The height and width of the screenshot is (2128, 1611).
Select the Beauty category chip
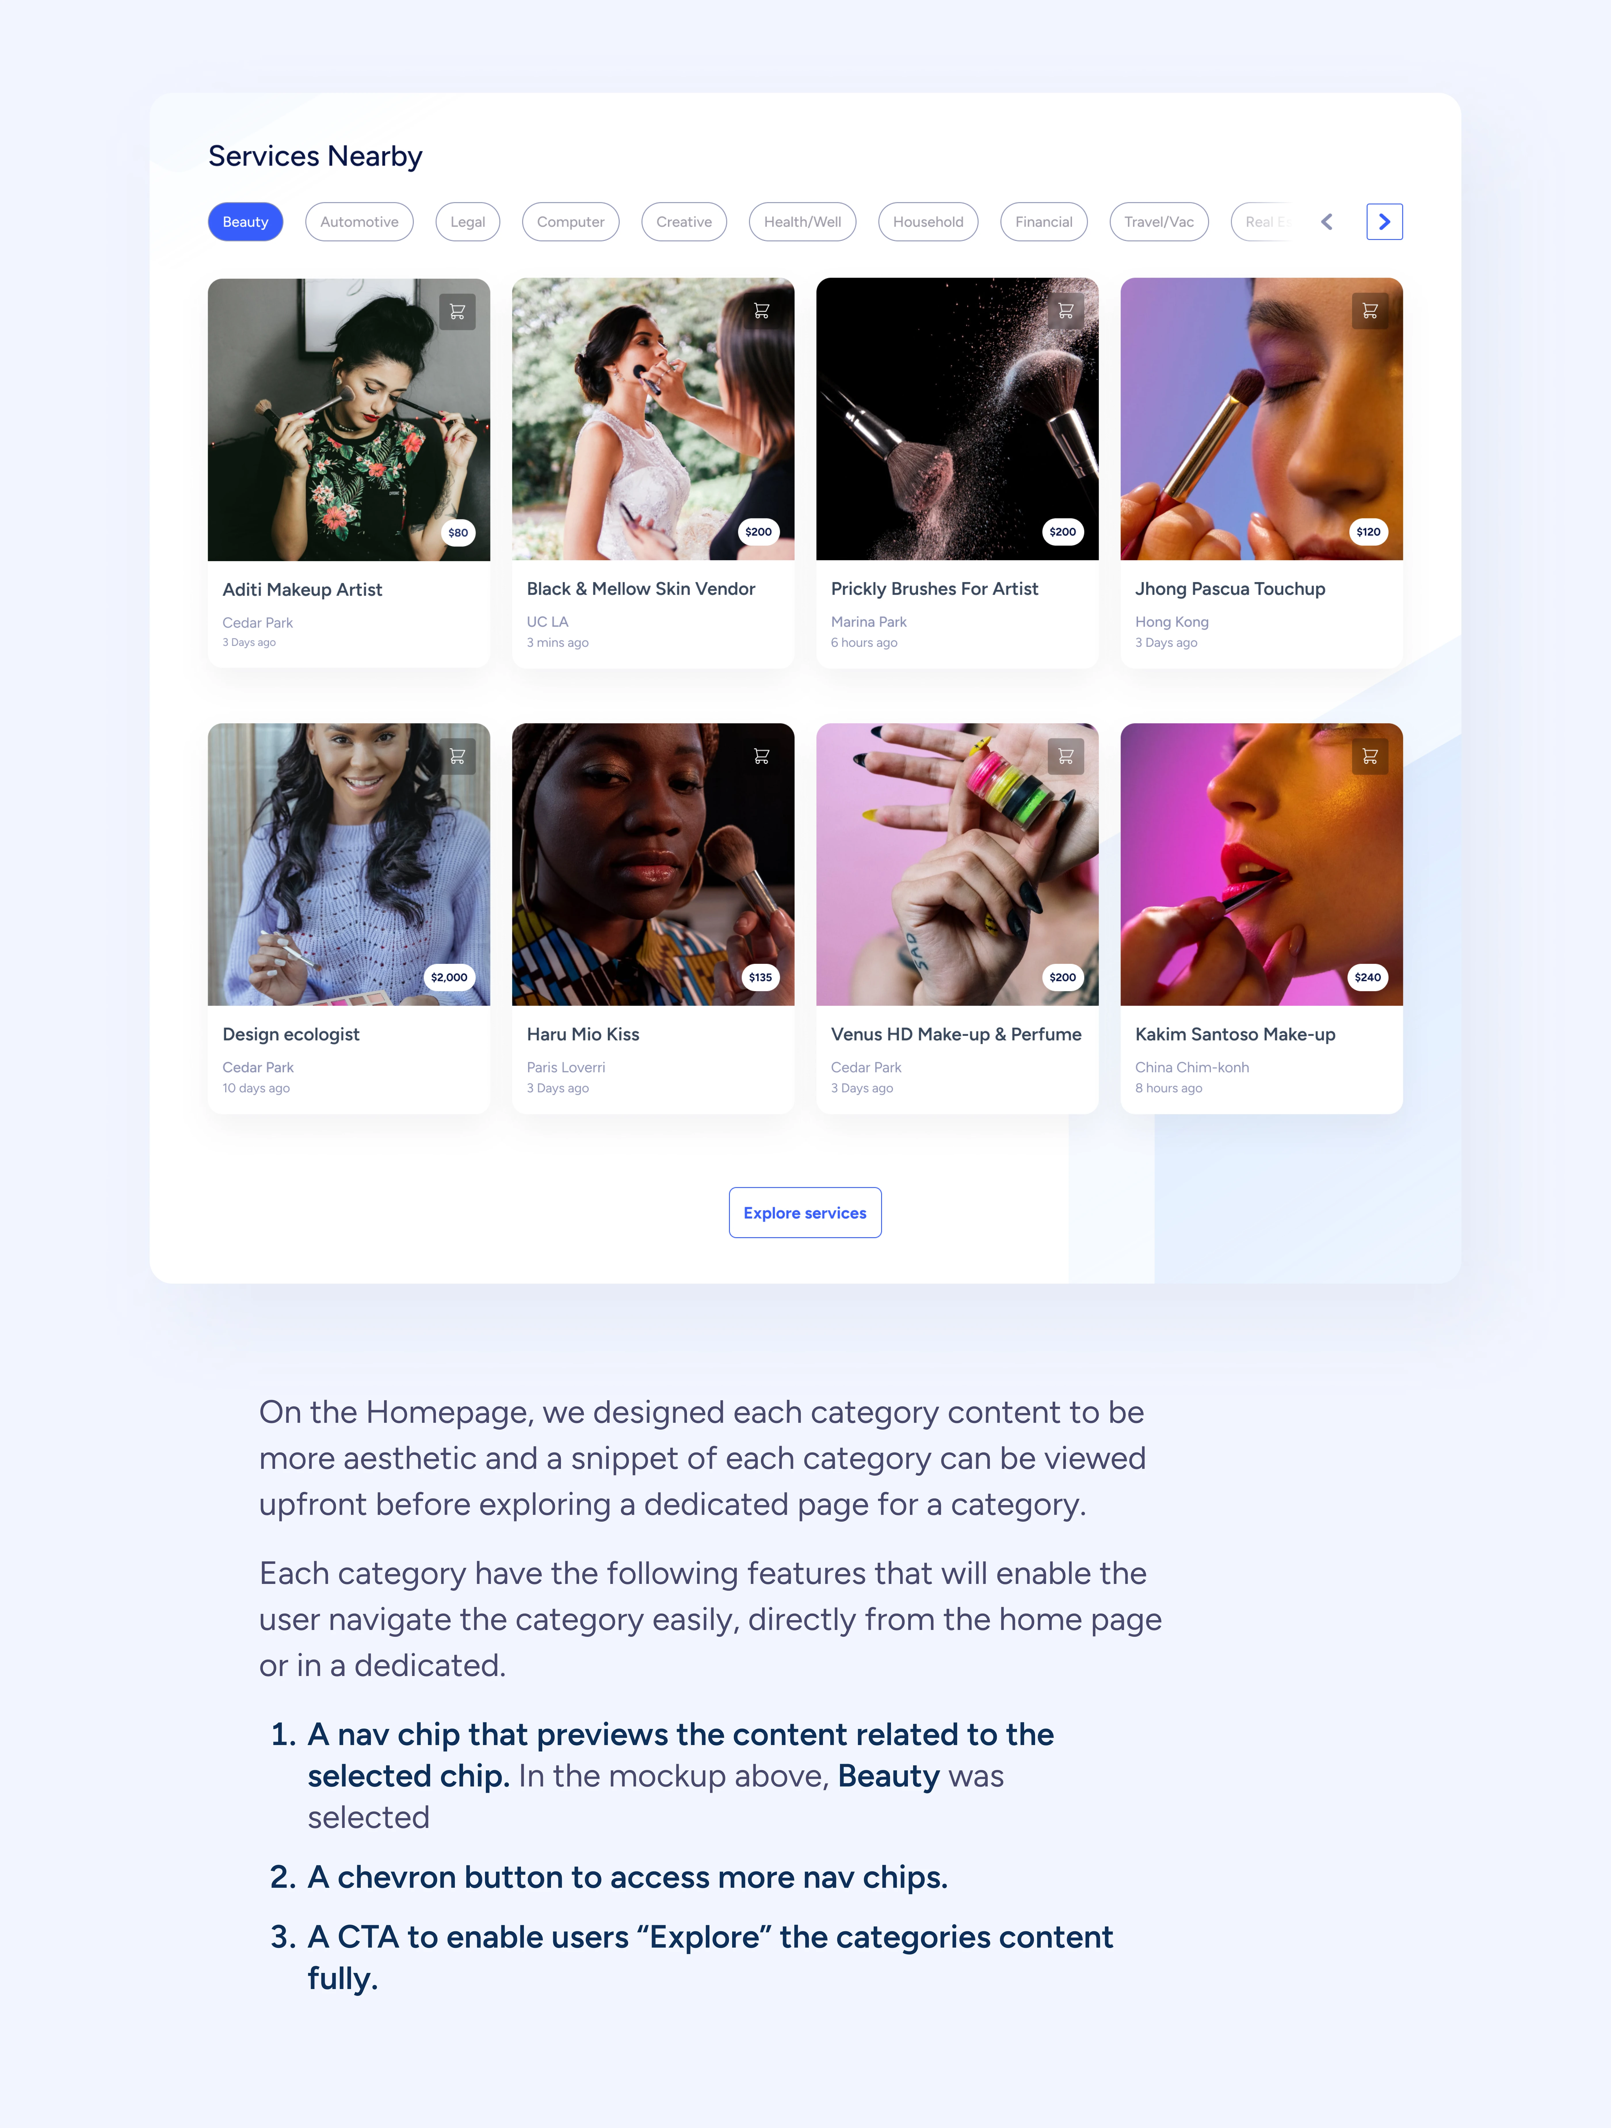pos(245,221)
